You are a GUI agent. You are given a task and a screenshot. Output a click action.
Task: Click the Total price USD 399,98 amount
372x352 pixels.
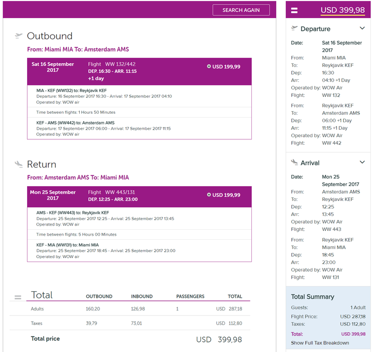(x=219, y=339)
